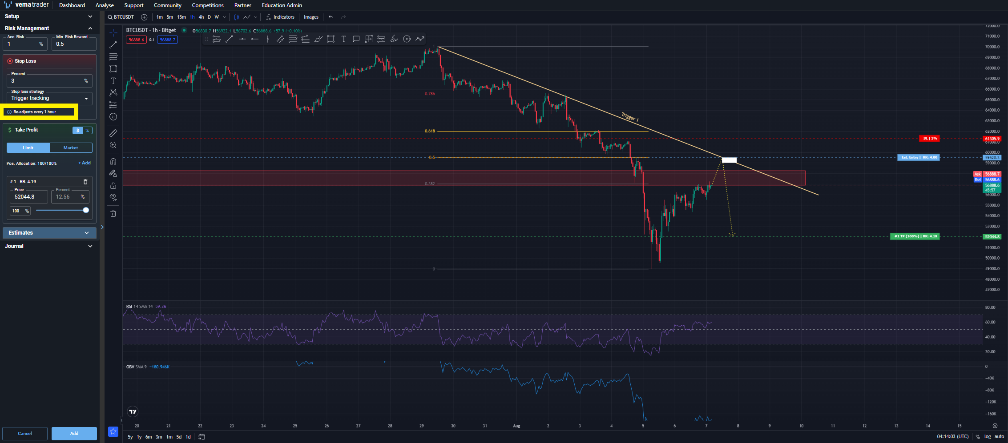Select the trend line tool in left toolbar

[113, 44]
